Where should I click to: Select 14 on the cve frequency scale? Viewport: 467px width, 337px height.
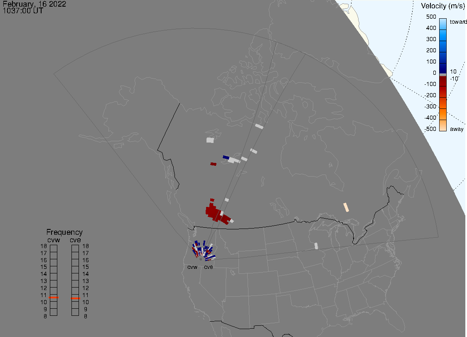(86, 274)
